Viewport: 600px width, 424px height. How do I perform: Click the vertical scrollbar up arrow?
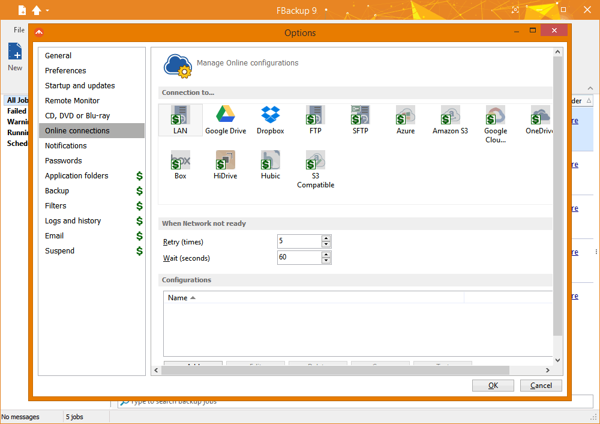coord(557,52)
